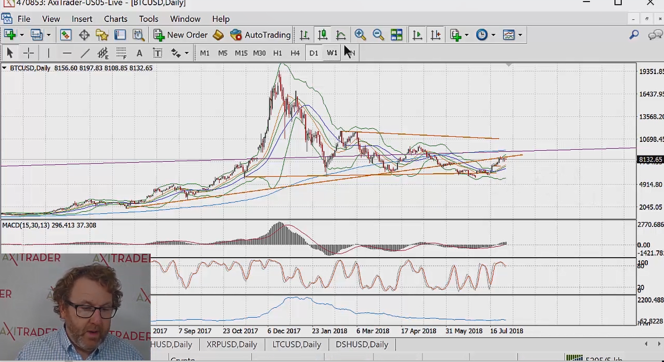Open the Tools menu

click(148, 19)
